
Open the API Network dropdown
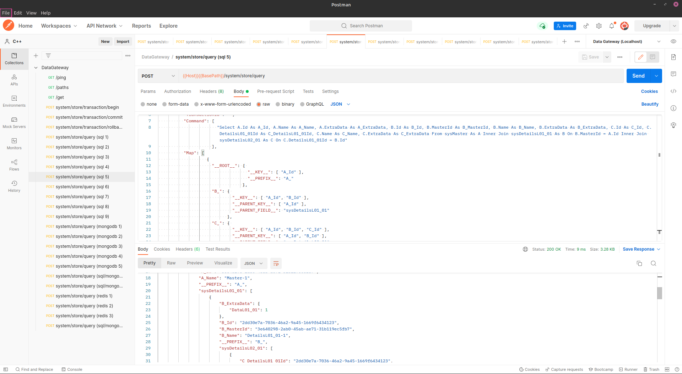(104, 26)
